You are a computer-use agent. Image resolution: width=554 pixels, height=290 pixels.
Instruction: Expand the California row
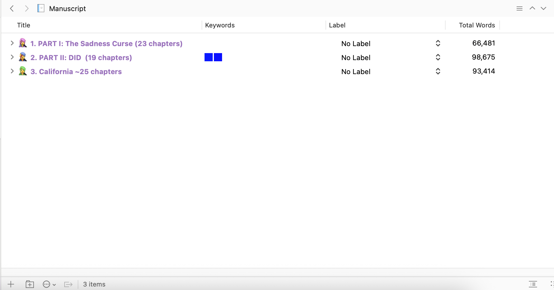(x=12, y=71)
